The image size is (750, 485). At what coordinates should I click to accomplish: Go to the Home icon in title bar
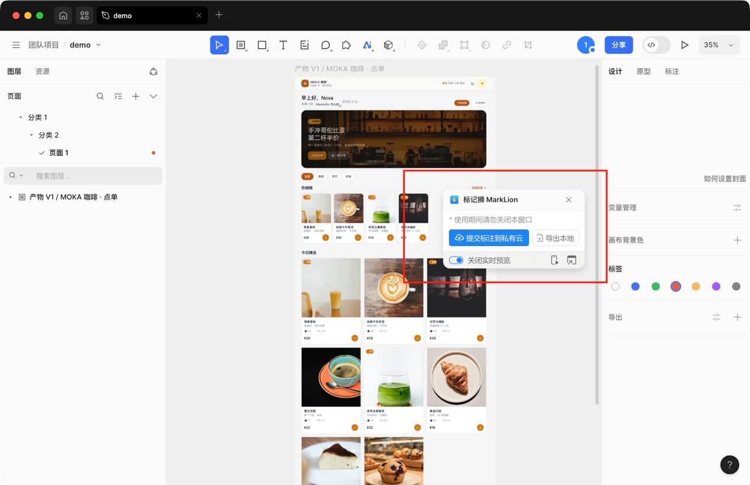click(63, 15)
